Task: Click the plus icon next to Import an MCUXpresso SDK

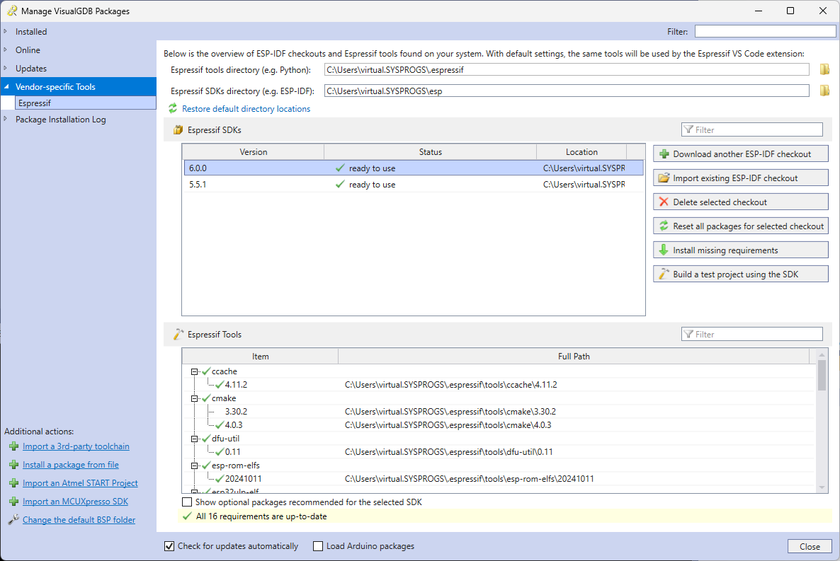Action: click(x=14, y=502)
